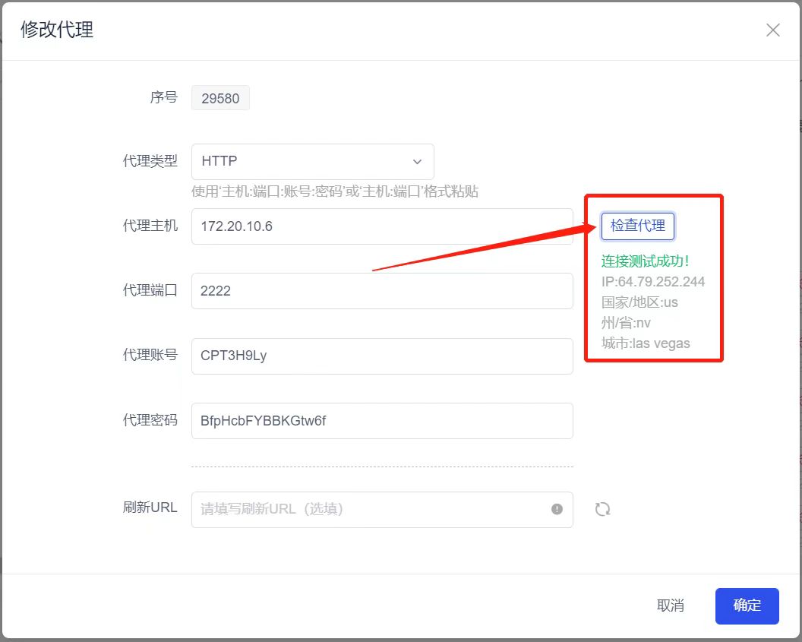The width and height of the screenshot is (802, 642).
Task: Click the IP:64.79.252.244 result text
Action: click(x=652, y=282)
